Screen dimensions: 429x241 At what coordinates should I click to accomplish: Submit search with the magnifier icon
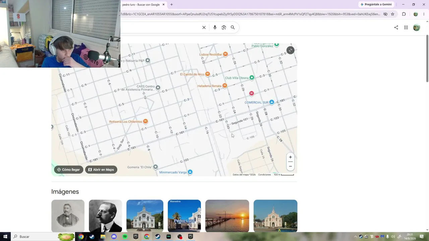[233, 27]
